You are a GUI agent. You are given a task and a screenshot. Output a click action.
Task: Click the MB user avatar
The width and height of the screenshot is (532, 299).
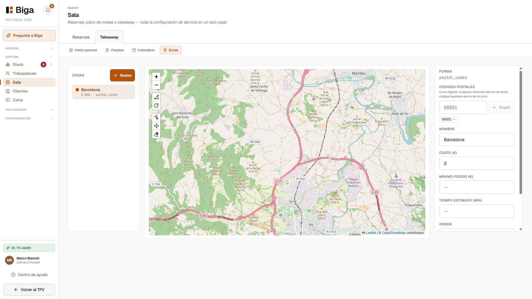[x=9, y=260]
